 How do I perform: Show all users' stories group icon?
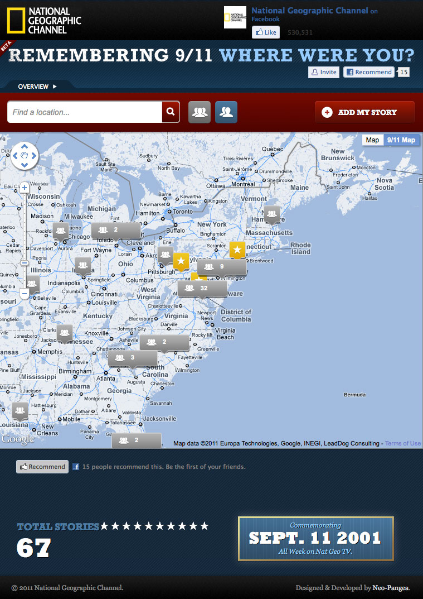coord(200,112)
